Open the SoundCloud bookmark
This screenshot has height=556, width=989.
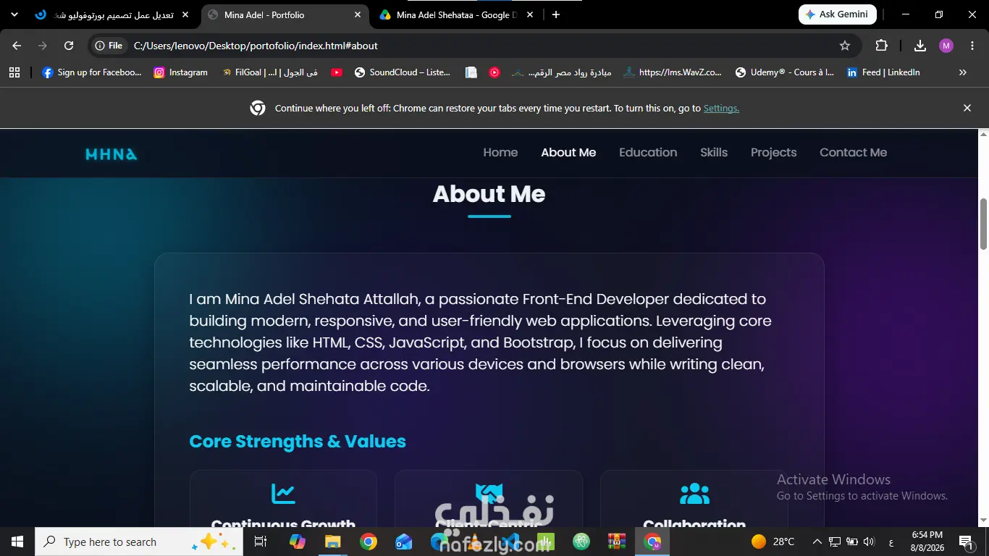[x=403, y=72]
